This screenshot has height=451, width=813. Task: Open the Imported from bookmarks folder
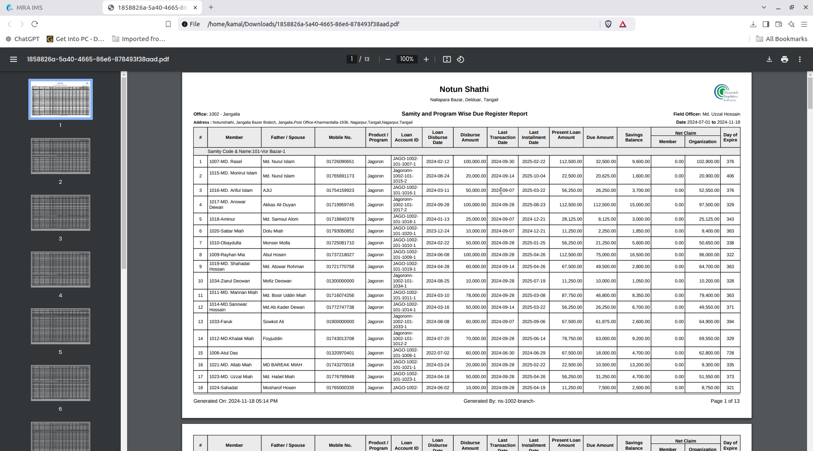coord(139,39)
